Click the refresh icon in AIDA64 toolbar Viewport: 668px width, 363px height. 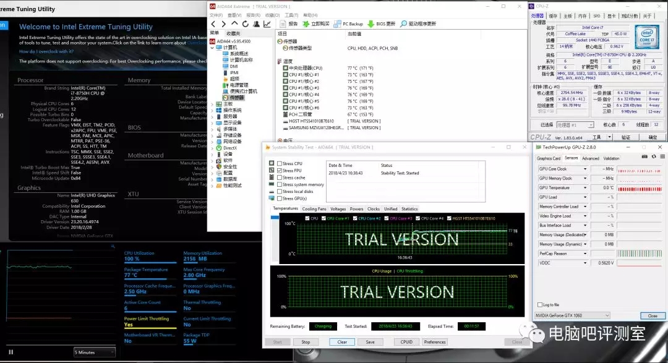[x=244, y=24]
